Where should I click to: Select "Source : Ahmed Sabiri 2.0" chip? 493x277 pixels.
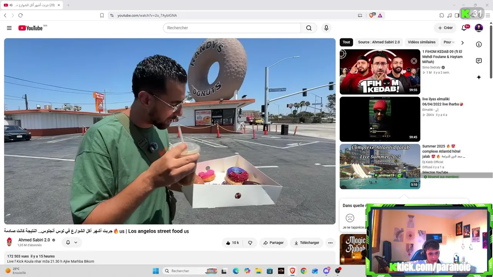coord(379,42)
